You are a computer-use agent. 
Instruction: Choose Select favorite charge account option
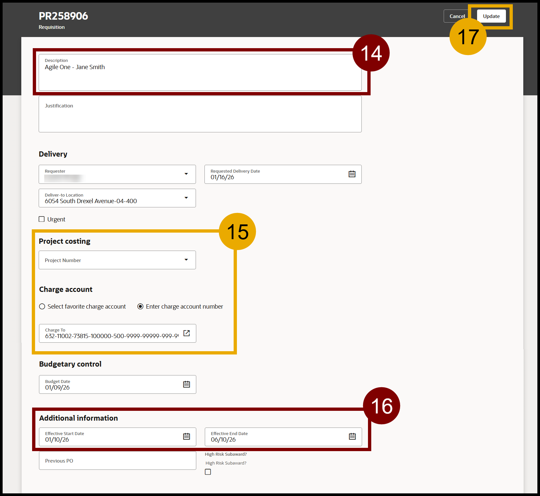coord(42,307)
